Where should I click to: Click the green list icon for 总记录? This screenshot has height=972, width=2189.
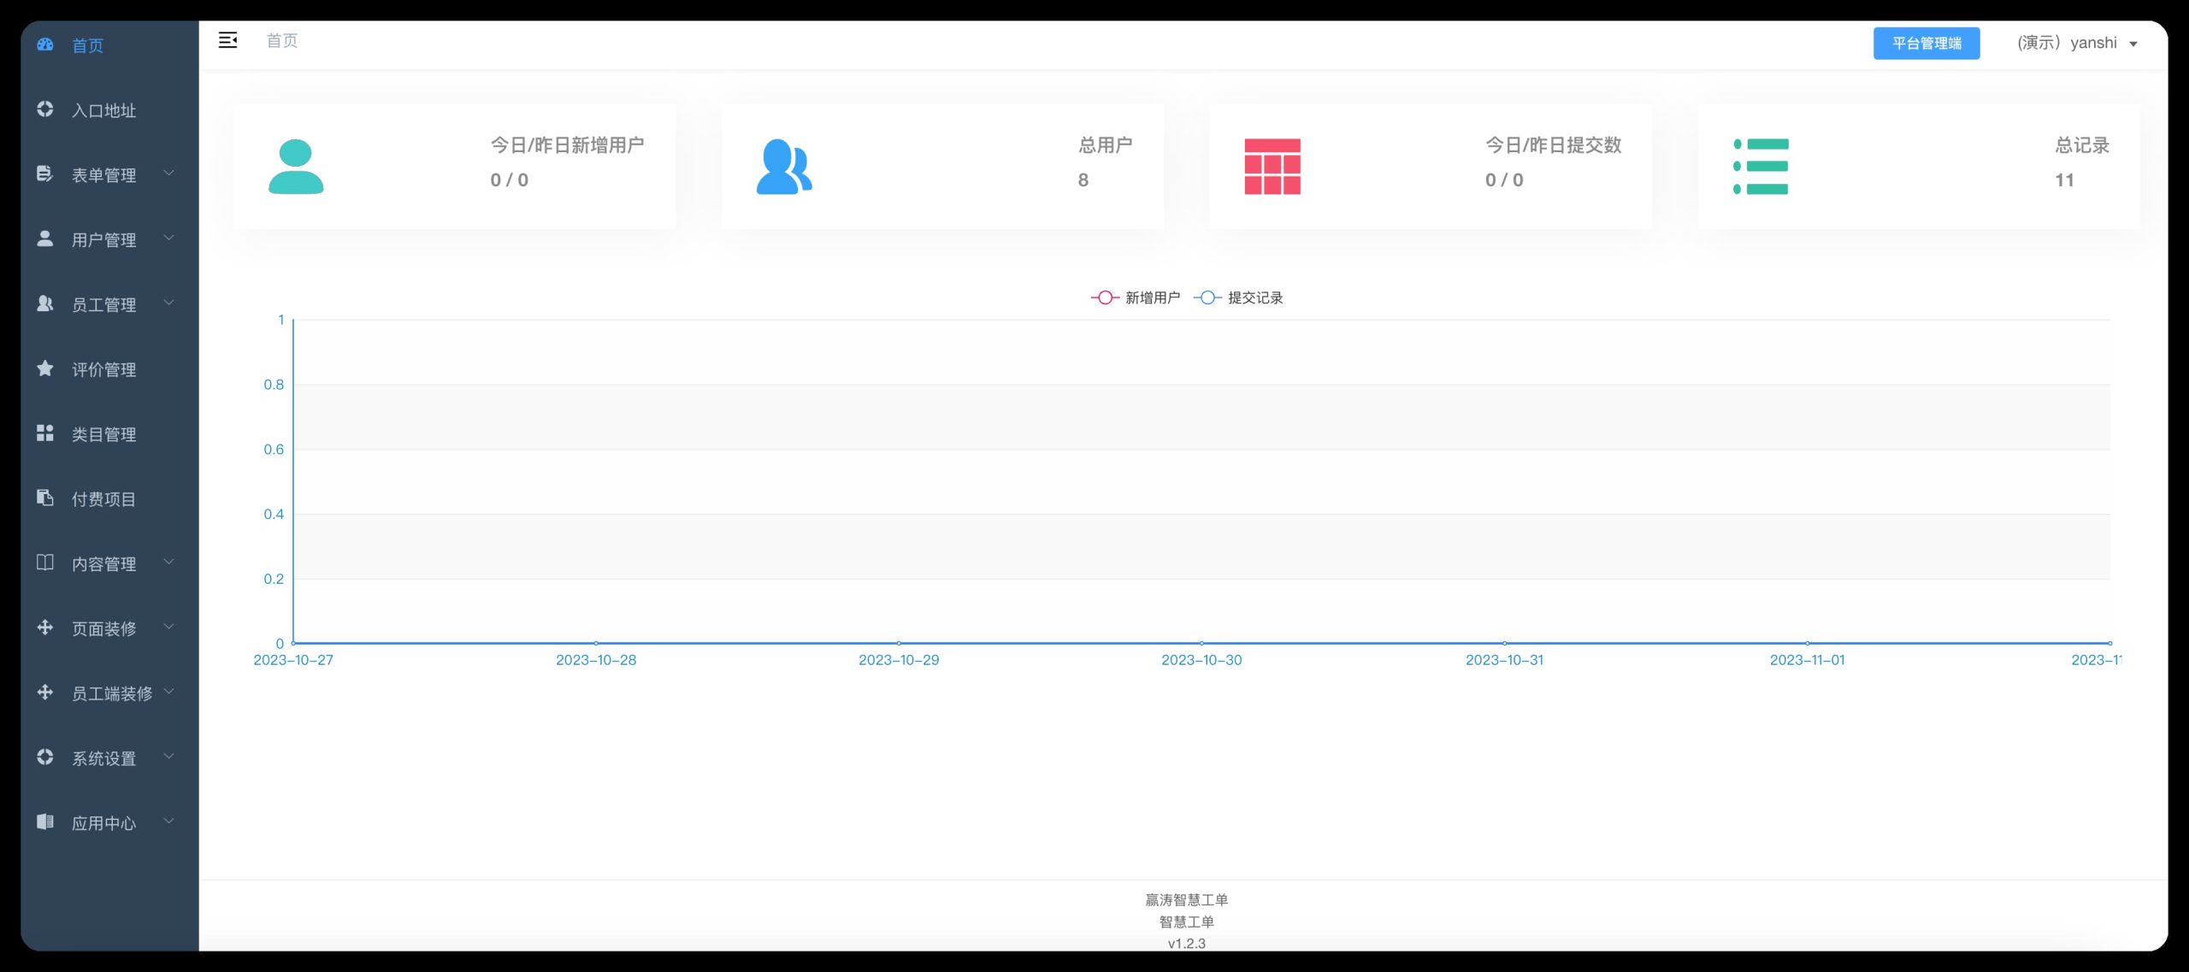click(x=1761, y=167)
